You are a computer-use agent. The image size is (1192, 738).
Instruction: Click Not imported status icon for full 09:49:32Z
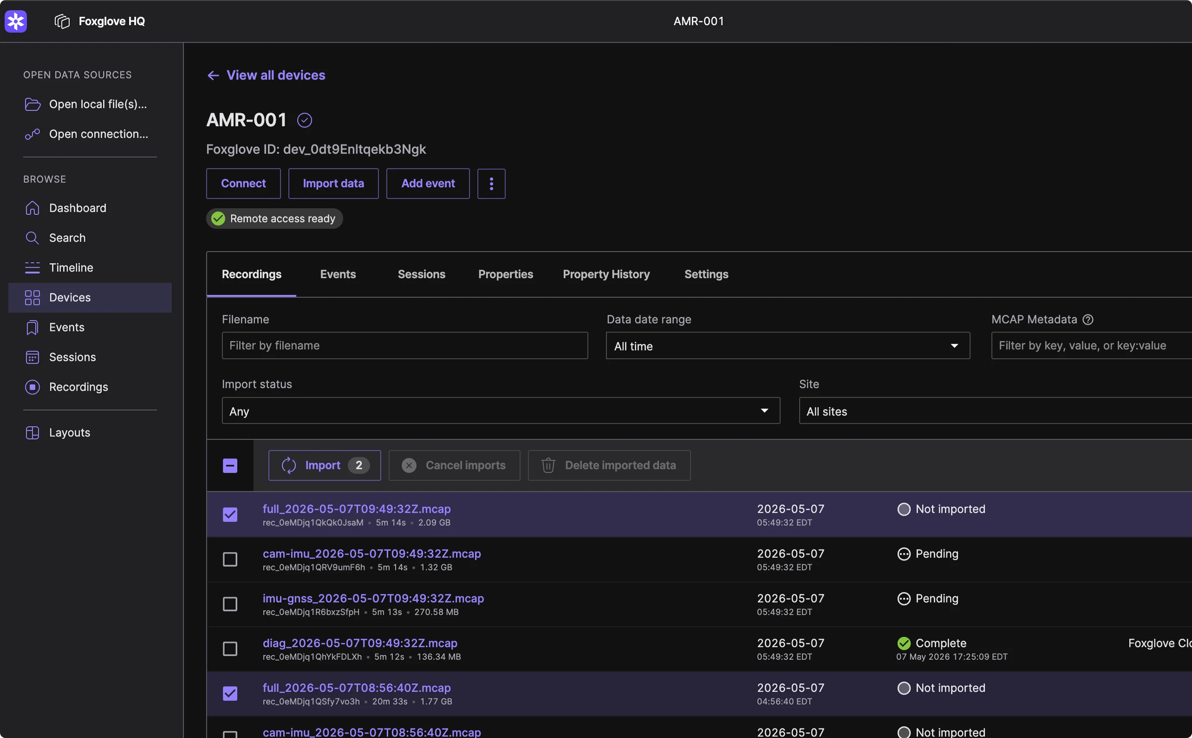904,509
